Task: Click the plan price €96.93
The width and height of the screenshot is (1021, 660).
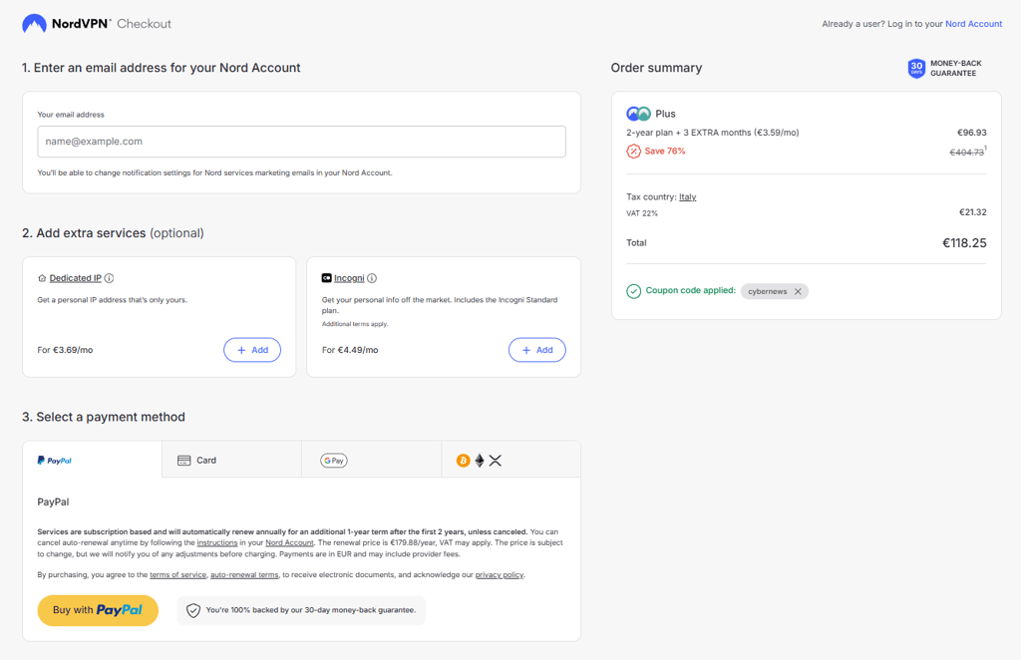Action: [971, 133]
